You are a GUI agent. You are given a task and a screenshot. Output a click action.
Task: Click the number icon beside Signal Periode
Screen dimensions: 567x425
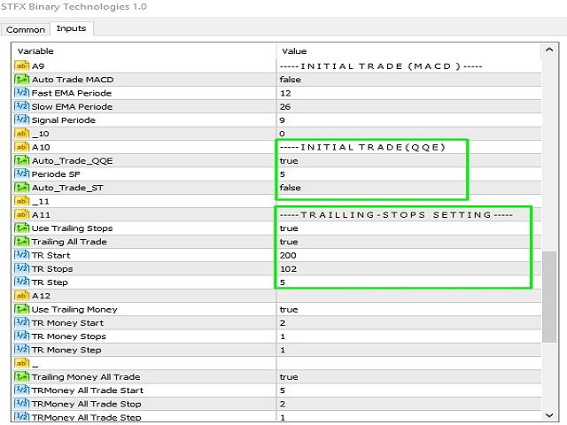(21, 120)
